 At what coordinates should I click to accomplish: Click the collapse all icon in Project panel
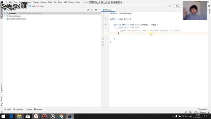tap(91, 10)
